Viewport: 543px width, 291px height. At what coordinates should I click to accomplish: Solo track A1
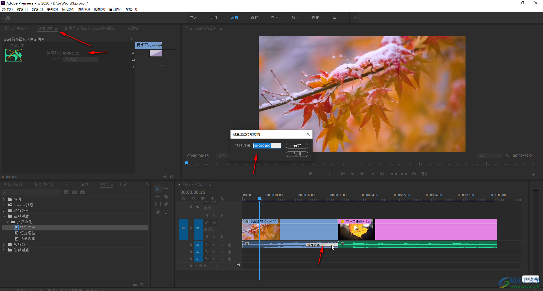[x=222, y=245]
